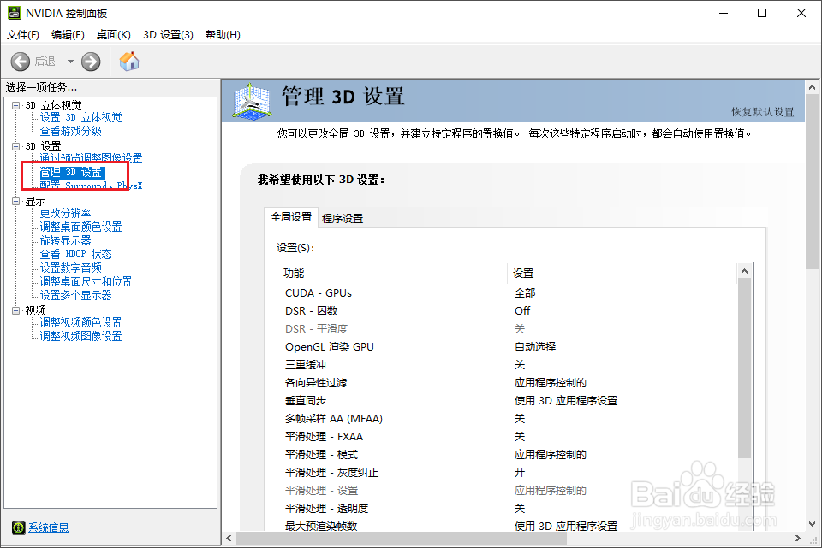This screenshot has width=822, height=548.
Task: Click the NVIDIA title bar app icon
Action: pos(15,13)
